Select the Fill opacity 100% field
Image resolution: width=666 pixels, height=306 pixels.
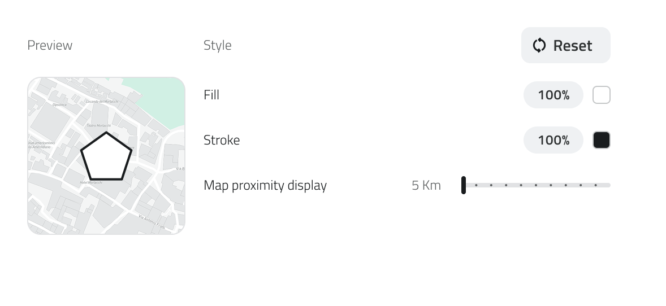[553, 95]
